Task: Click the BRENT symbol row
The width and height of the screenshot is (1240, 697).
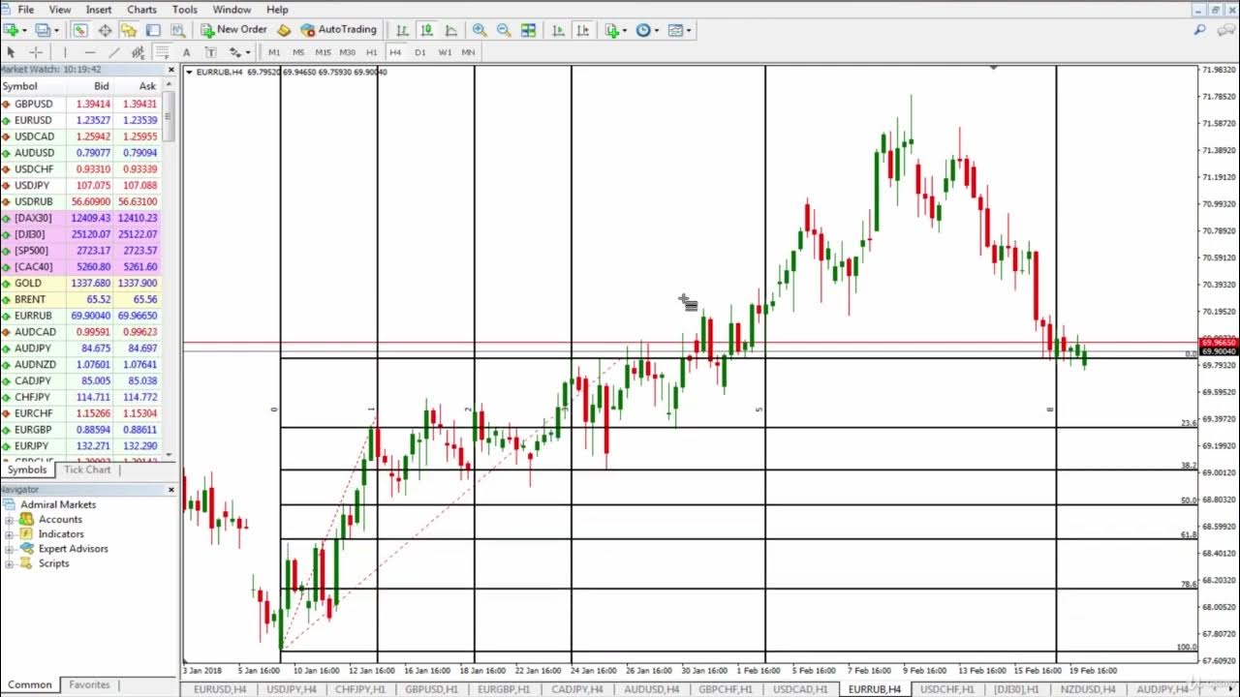Action: [x=81, y=299]
